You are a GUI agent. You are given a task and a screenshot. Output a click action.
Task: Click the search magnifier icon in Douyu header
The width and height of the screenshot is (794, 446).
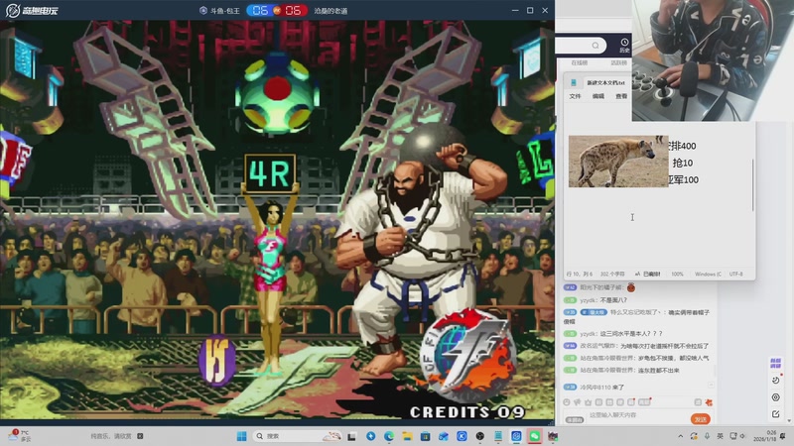click(x=595, y=46)
